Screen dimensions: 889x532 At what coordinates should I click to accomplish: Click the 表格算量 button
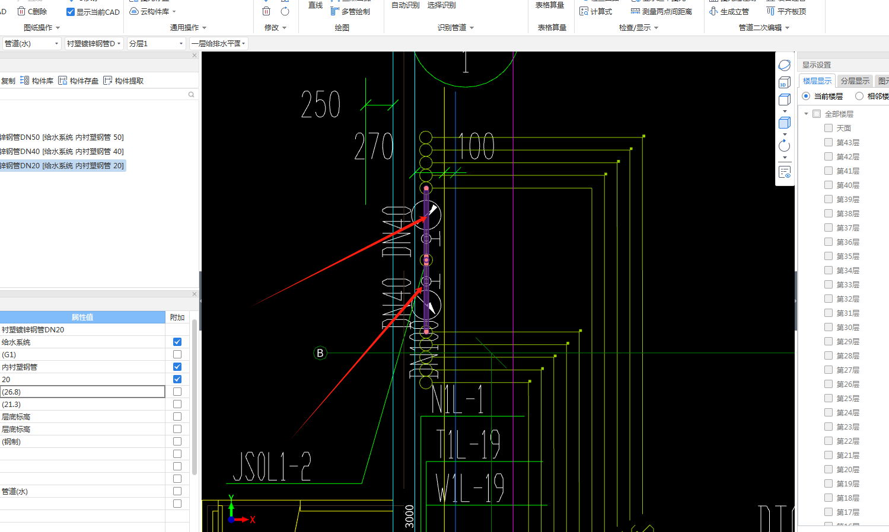click(x=550, y=5)
